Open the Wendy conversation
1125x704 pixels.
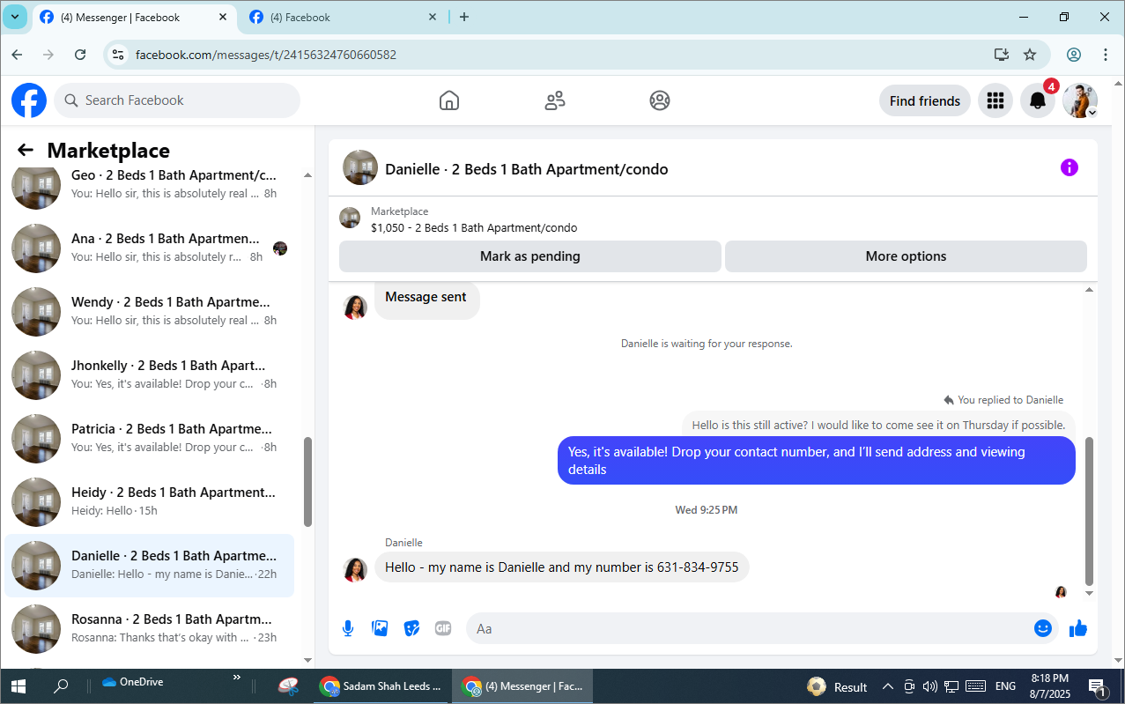150,311
